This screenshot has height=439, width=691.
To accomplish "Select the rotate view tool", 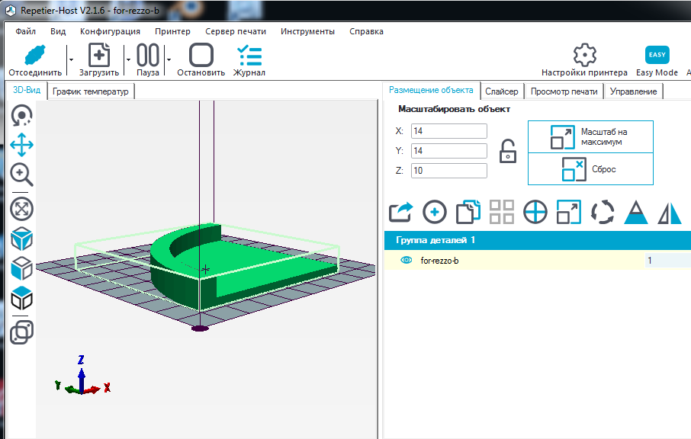I will tap(21, 116).
